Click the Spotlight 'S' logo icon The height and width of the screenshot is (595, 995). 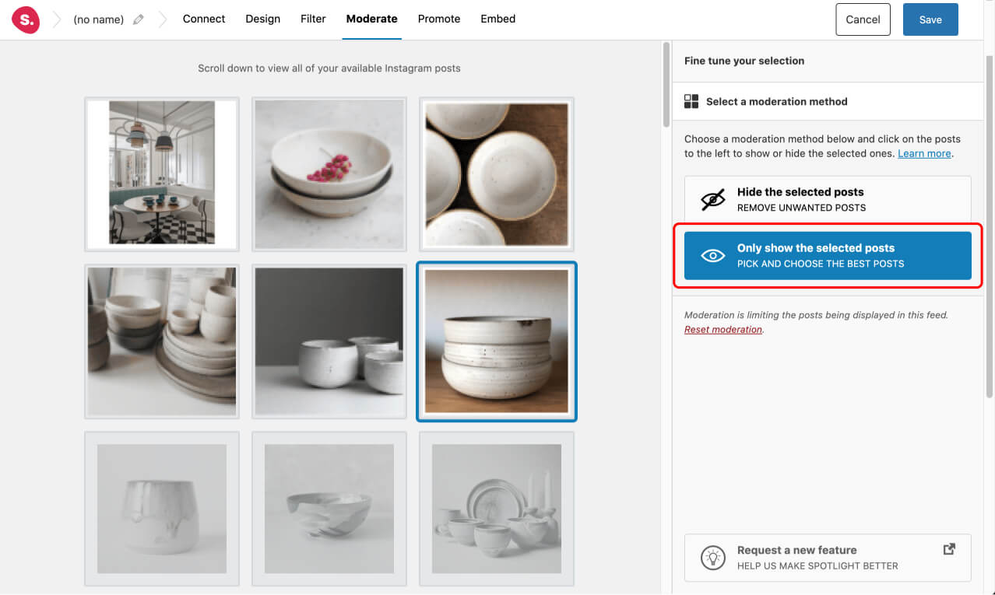tap(26, 19)
